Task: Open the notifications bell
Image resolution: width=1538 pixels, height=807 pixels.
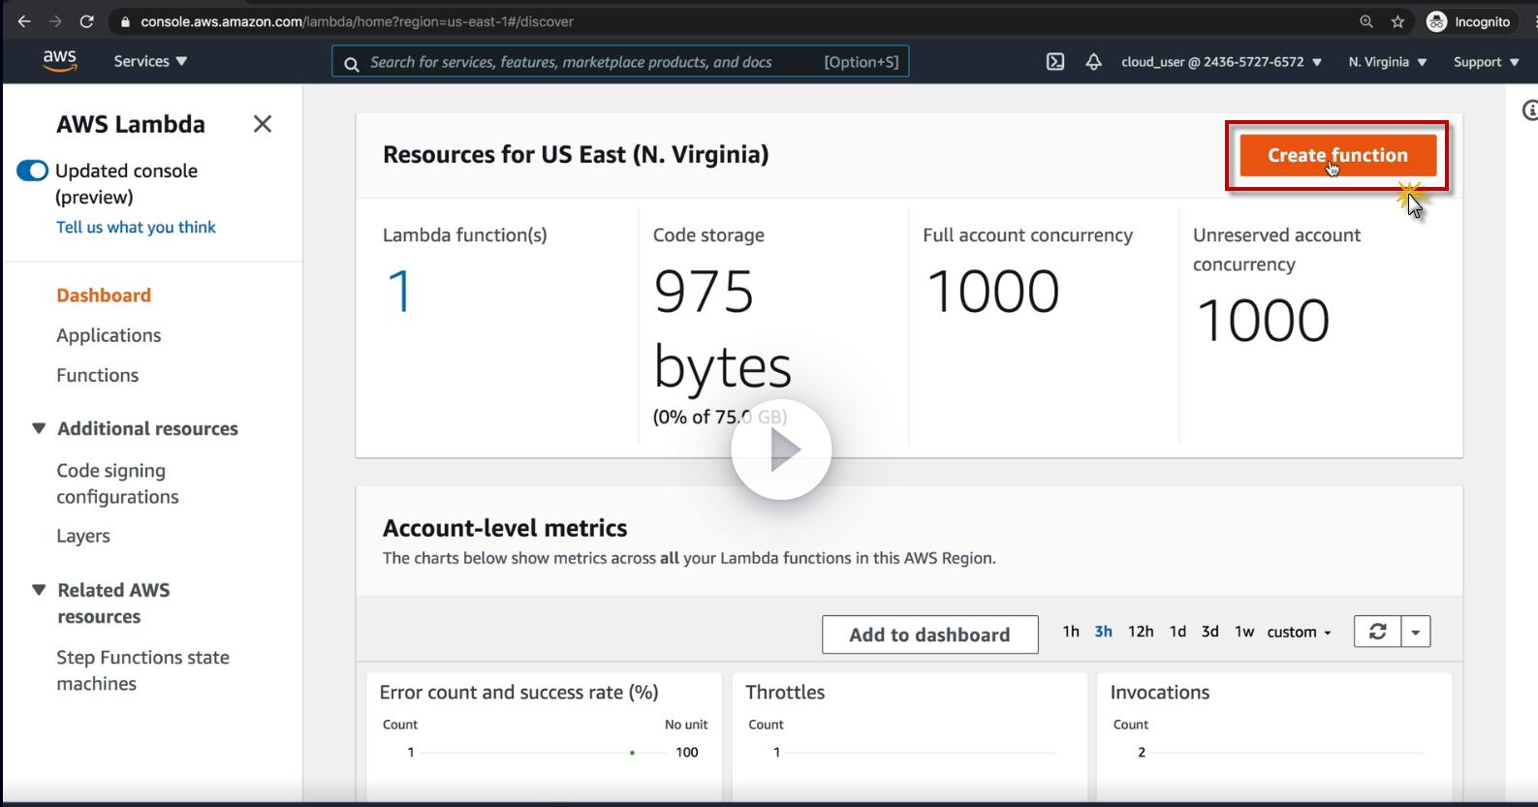Action: (1093, 62)
